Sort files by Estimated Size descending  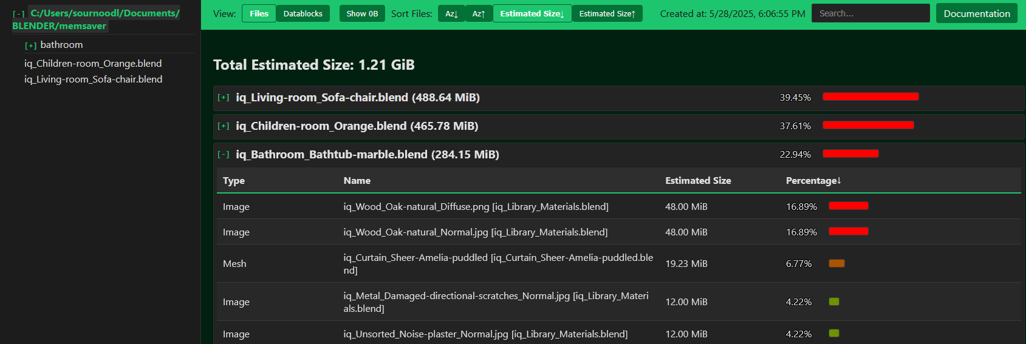coord(532,13)
